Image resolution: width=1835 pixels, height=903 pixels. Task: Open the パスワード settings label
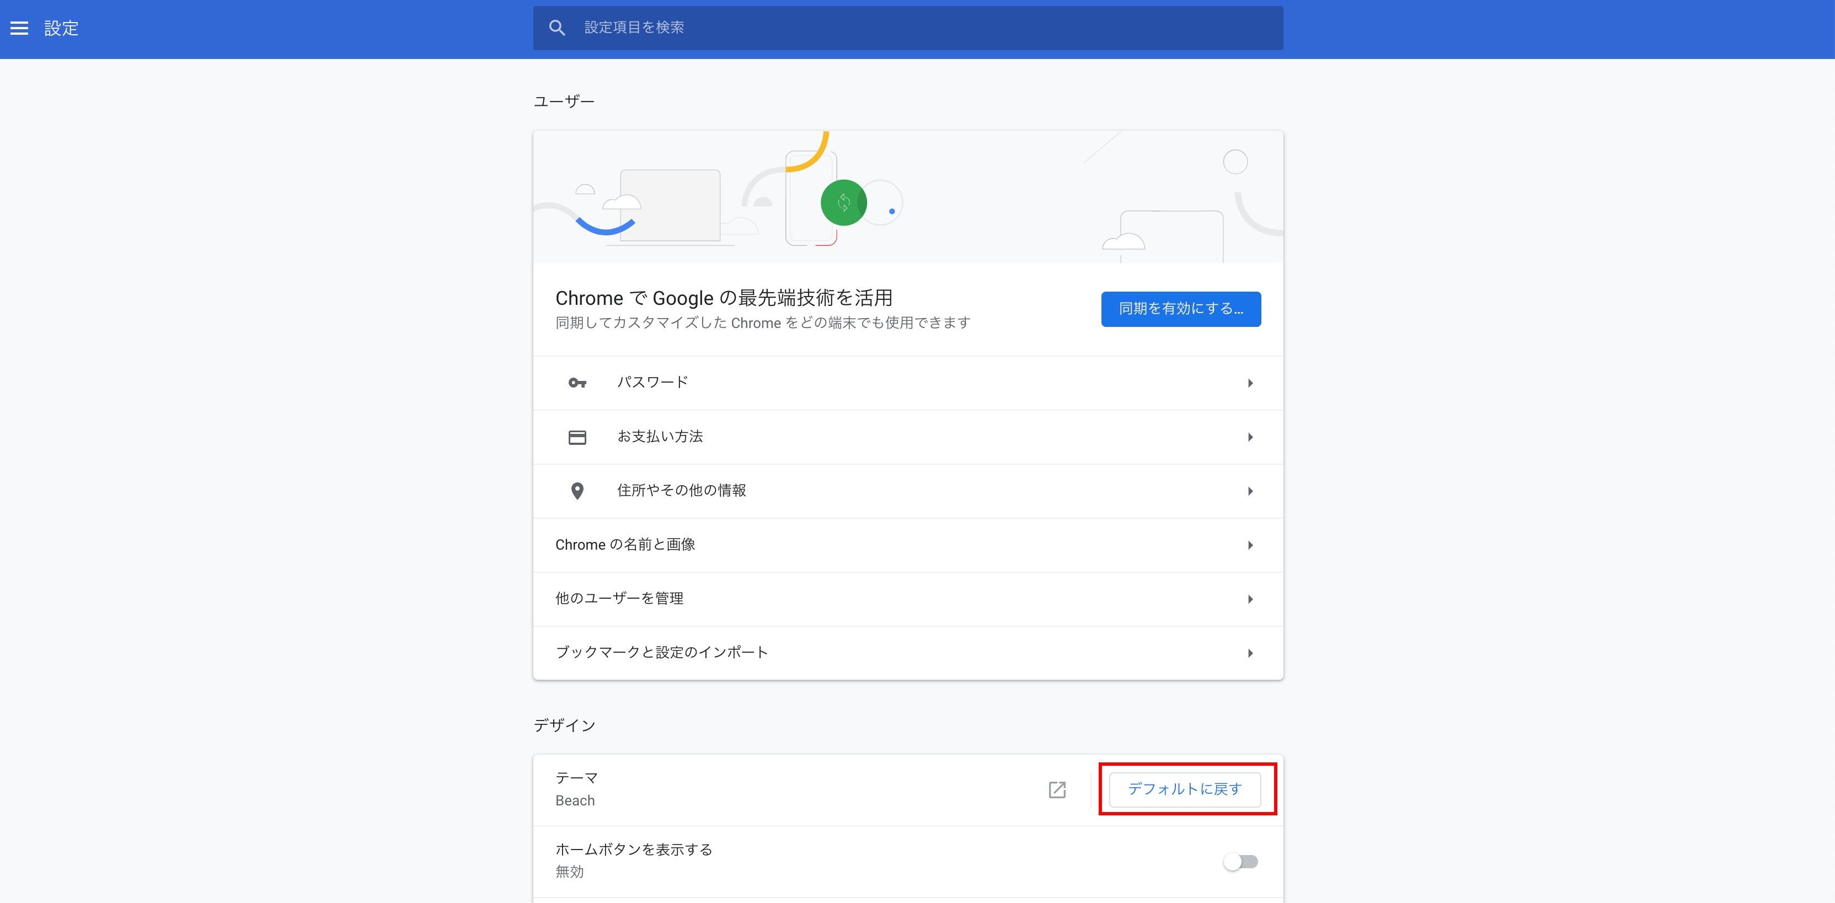[652, 383]
